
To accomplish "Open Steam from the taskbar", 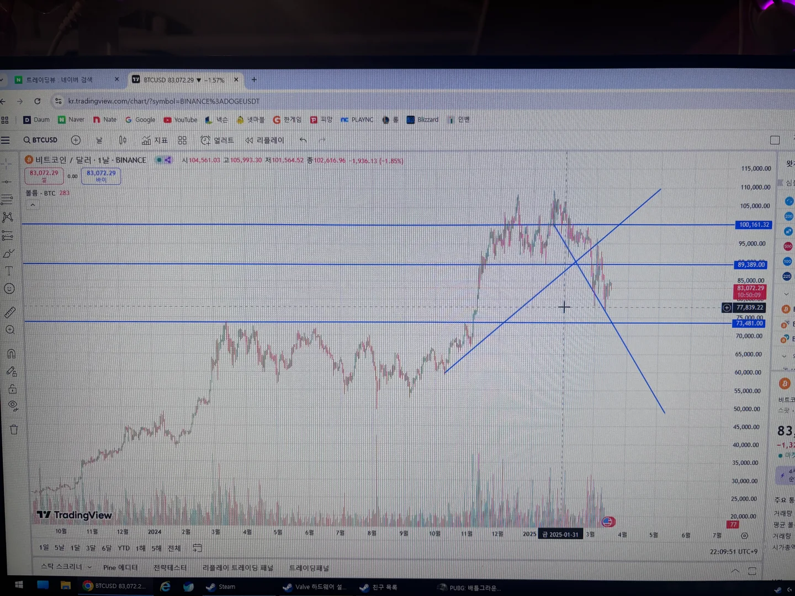I will click(x=221, y=587).
